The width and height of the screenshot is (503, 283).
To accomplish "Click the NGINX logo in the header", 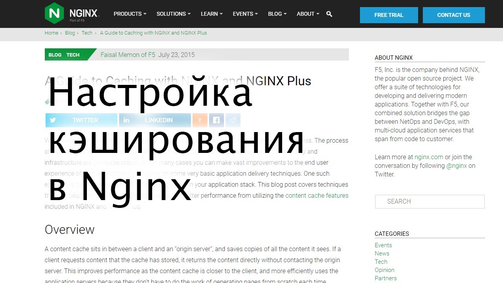I will point(72,13).
